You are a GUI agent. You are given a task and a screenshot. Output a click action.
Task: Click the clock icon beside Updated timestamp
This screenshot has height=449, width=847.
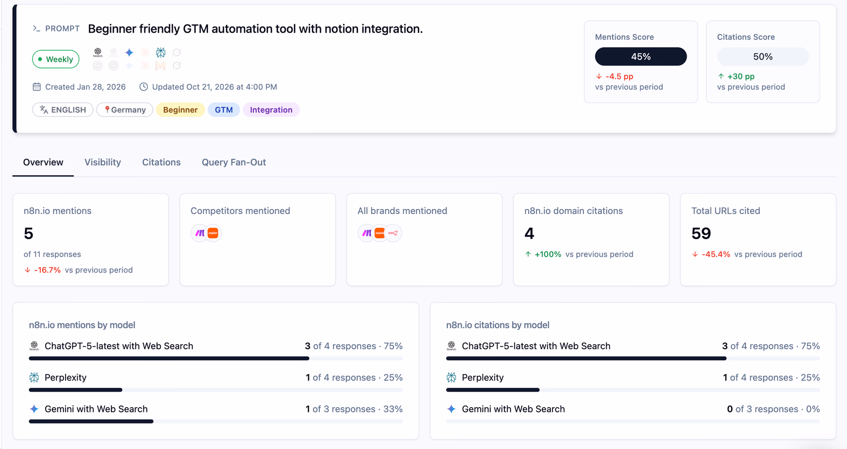pos(143,87)
